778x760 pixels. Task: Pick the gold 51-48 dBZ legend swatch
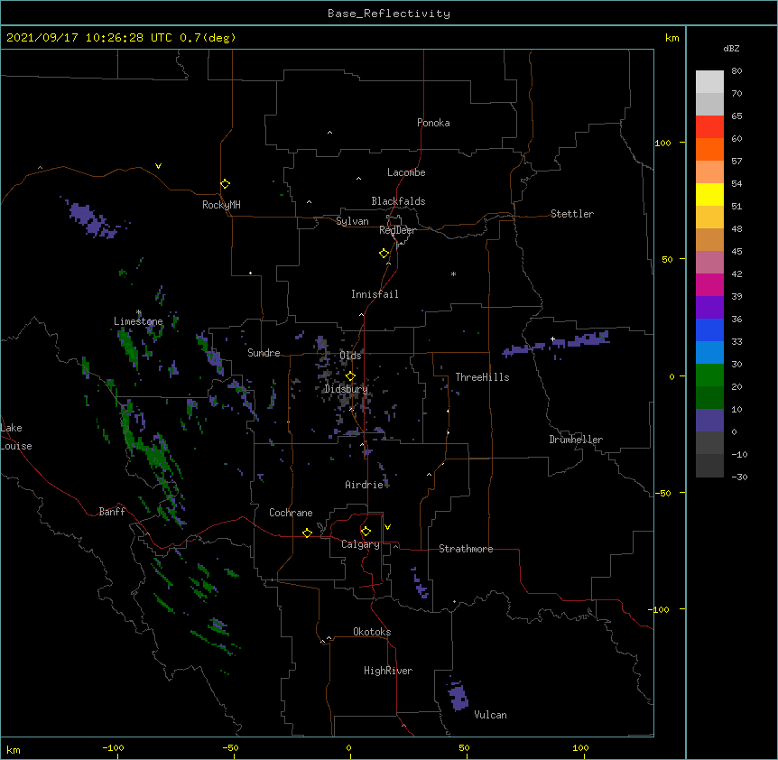coord(709,218)
